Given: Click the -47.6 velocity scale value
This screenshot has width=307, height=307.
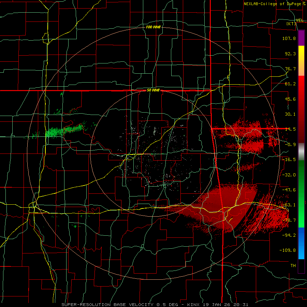Looking at the screenshot, I should pyautogui.click(x=289, y=190).
